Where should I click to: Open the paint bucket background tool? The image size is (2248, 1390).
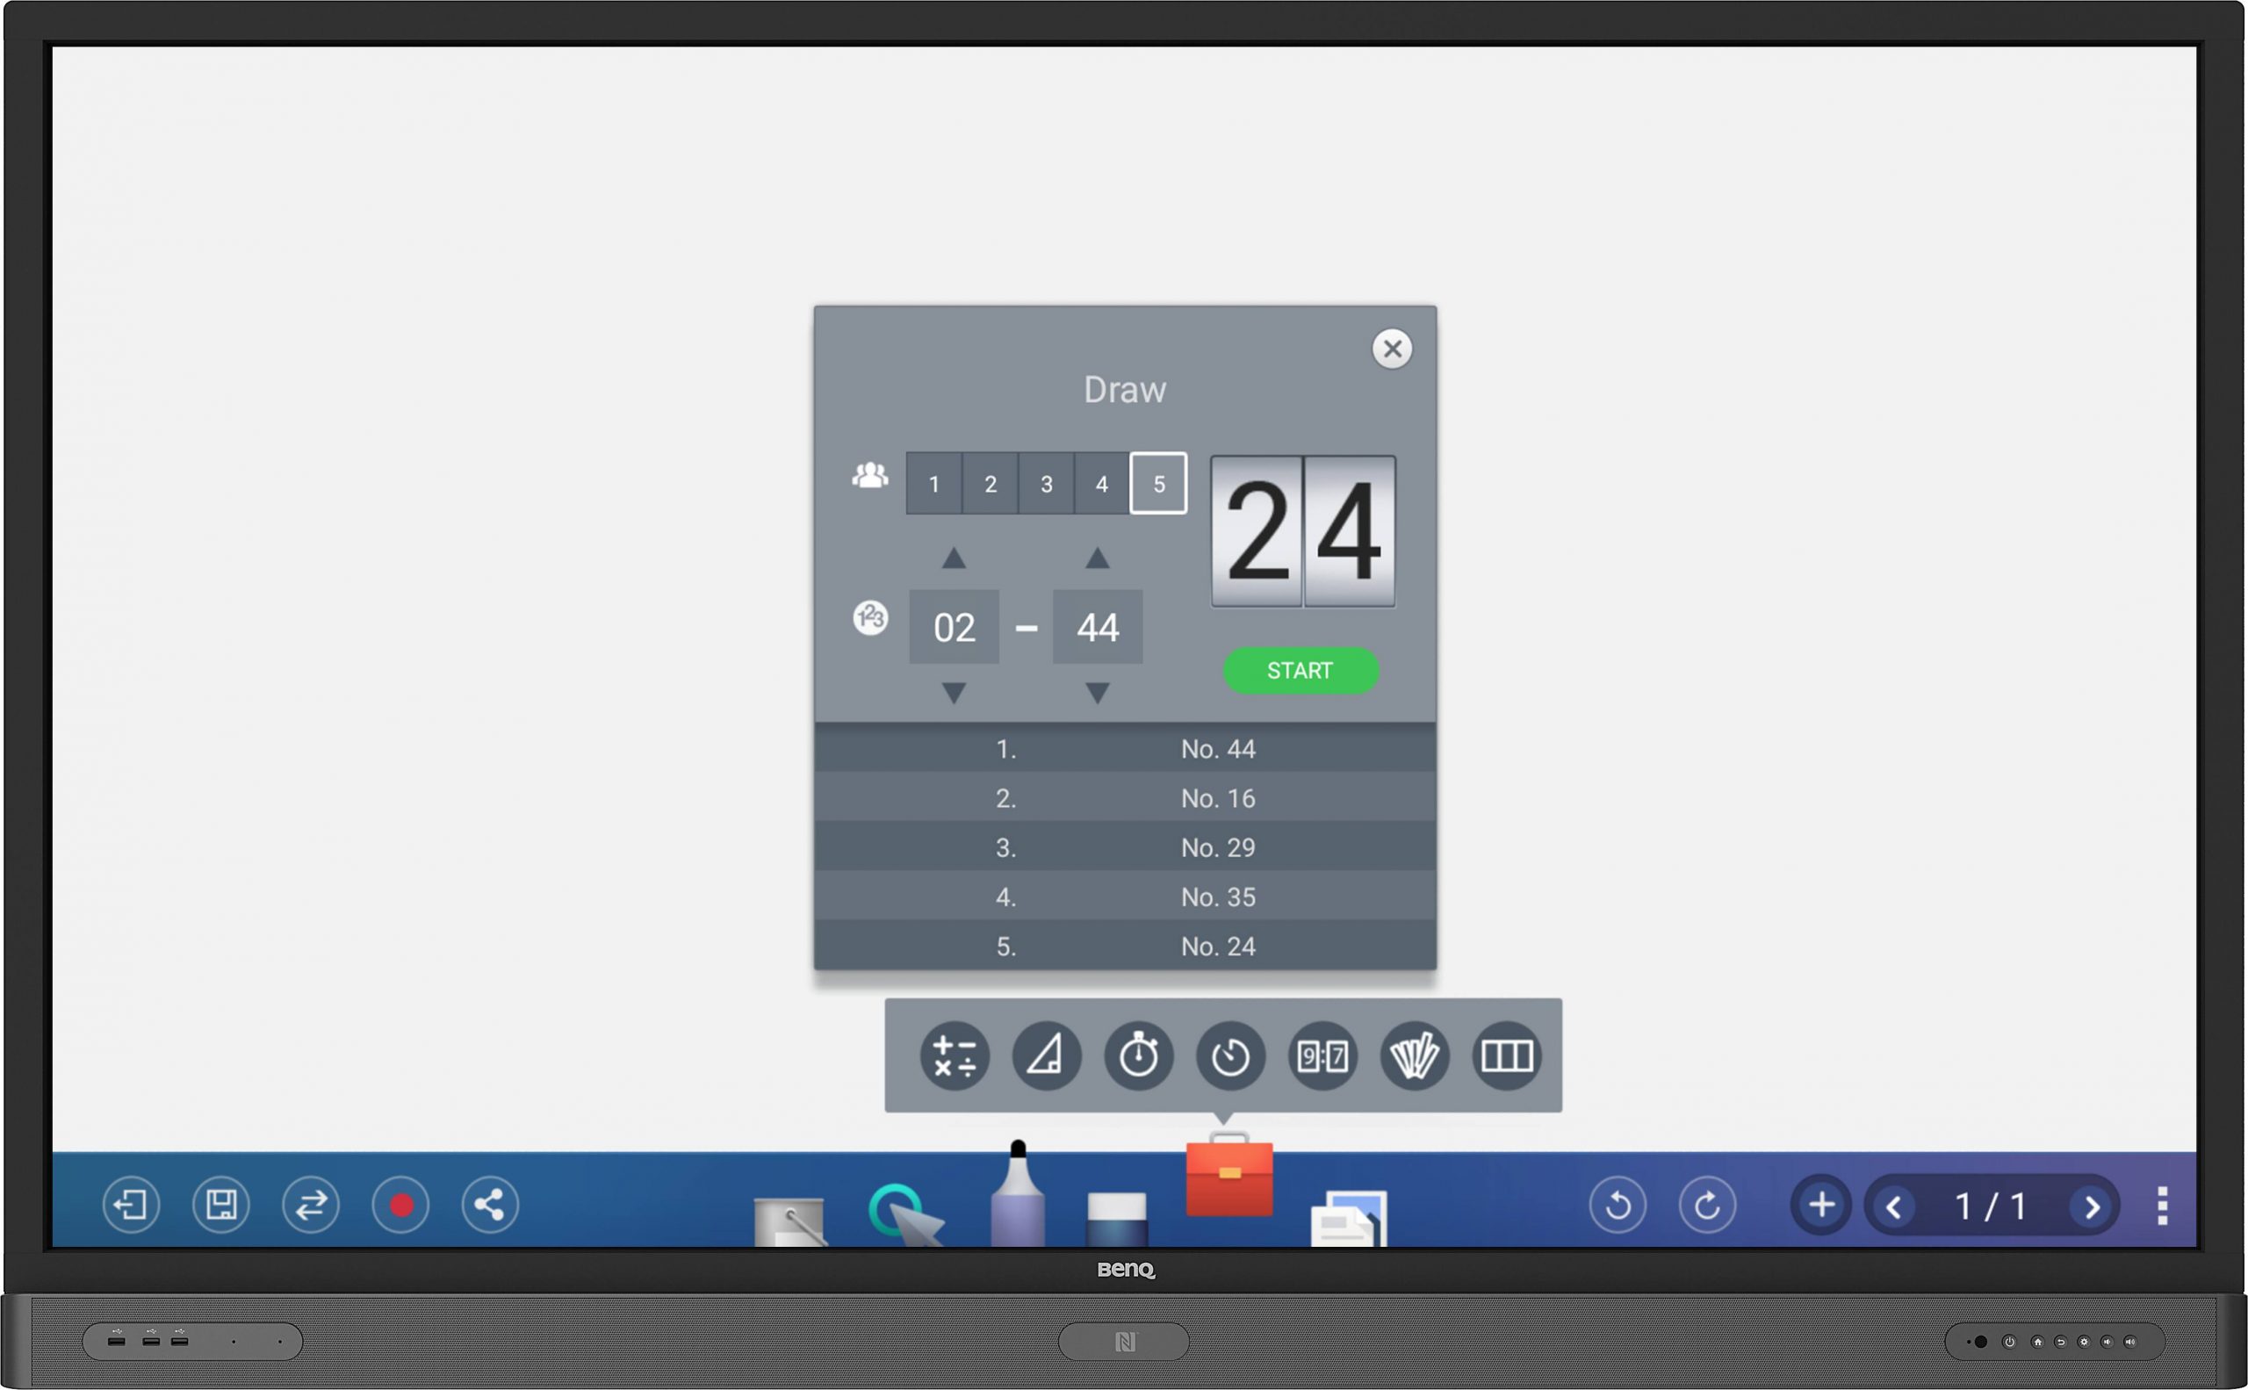(x=789, y=1221)
